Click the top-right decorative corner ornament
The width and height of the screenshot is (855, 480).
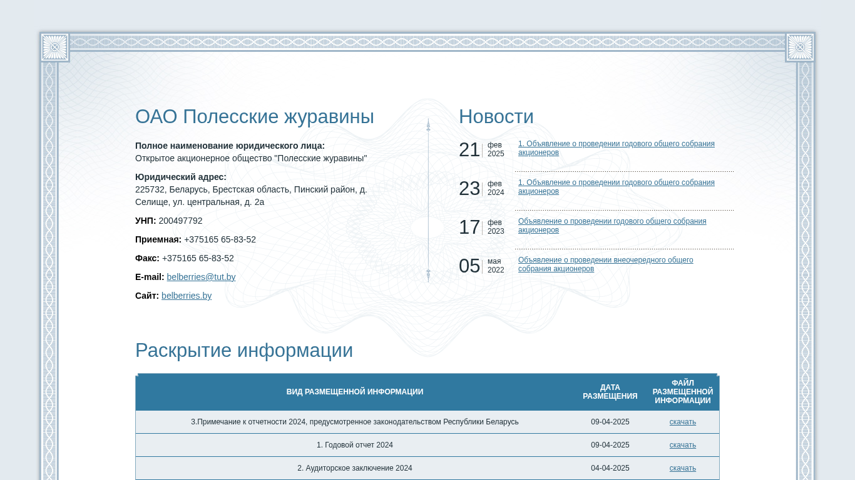coord(800,47)
